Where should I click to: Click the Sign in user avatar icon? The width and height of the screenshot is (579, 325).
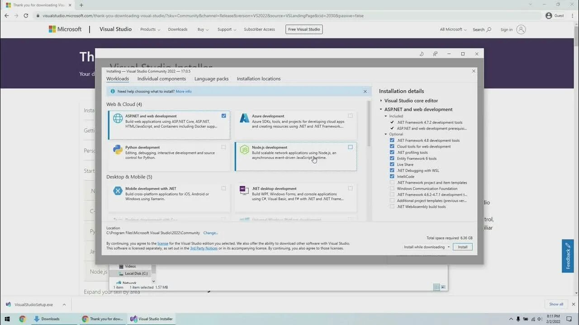pyautogui.click(x=521, y=29)
